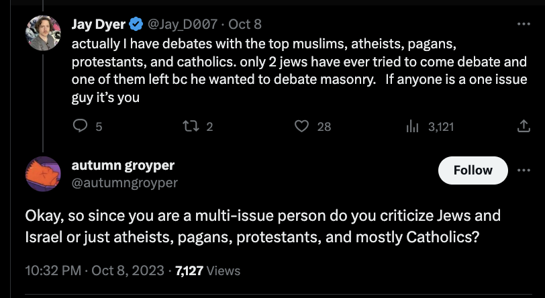Click the @autumngroyper handle
545x298 pixels.
[x=125, y=183]
